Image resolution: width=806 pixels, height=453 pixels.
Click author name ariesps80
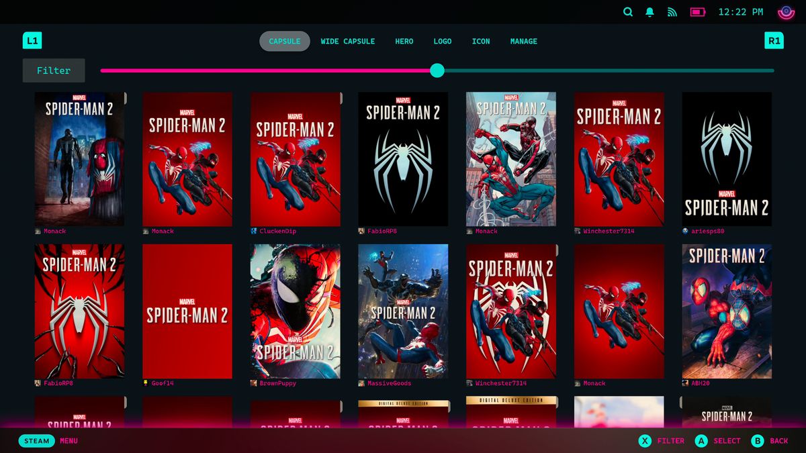click(709, 231)
